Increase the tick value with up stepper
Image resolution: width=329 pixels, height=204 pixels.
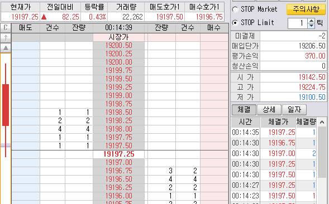[311, 21]
